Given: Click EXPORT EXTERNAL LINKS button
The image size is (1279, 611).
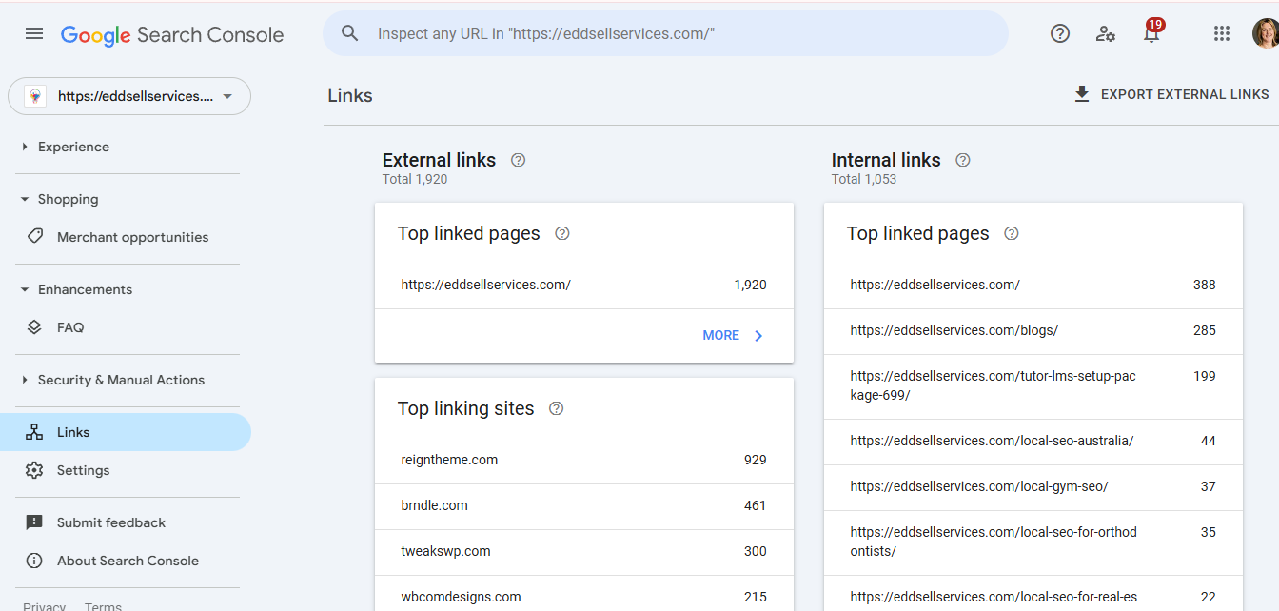Looking at the screenshot, I should (x=1171, y=94).
